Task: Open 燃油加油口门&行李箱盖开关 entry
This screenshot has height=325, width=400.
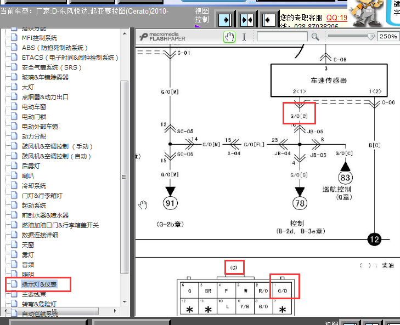Action: tap(60, 225)
